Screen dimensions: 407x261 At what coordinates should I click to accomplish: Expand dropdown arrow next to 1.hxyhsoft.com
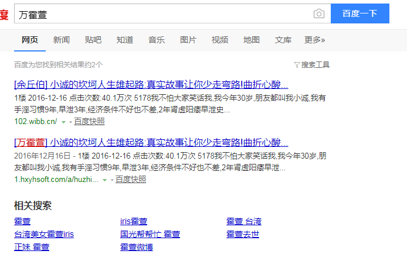[x=104, y=180]
